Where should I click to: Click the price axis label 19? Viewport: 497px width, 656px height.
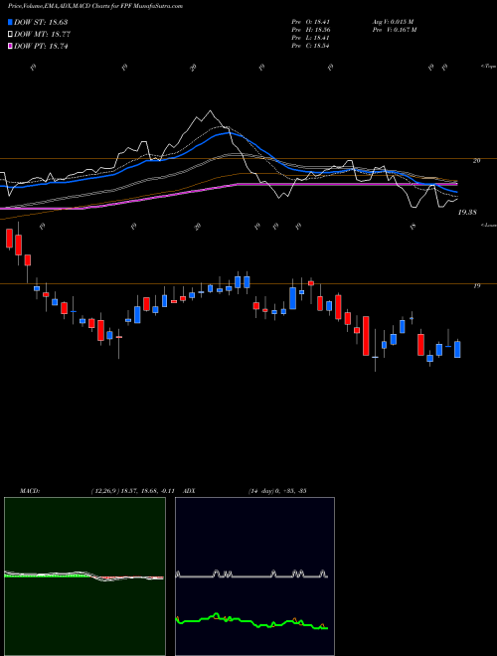[x=476, y=285]
